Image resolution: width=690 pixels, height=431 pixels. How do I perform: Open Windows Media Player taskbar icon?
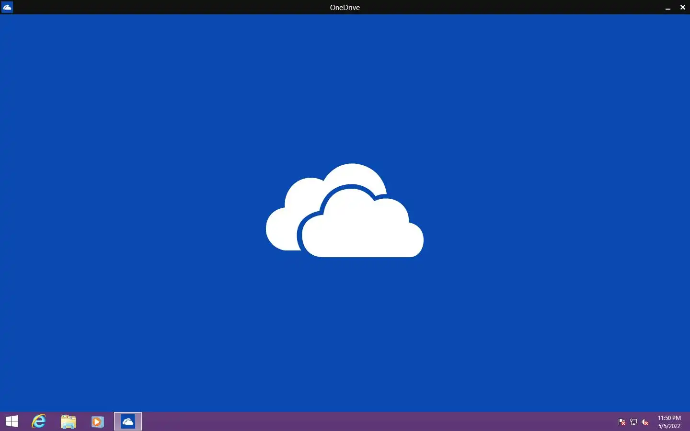[x=98, y=421]
